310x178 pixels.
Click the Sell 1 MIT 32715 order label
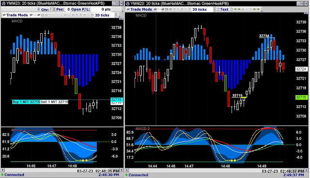(54, 102)
